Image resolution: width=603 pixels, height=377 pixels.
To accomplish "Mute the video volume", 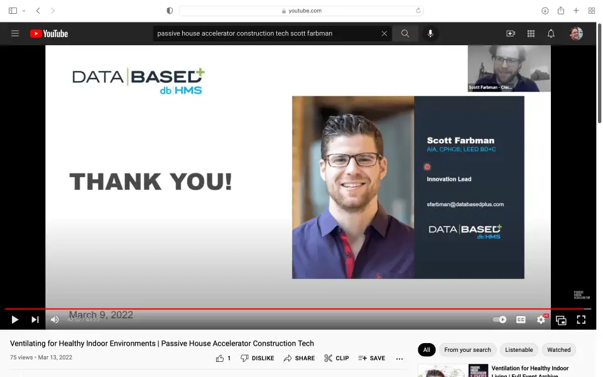I will [55, 320].
